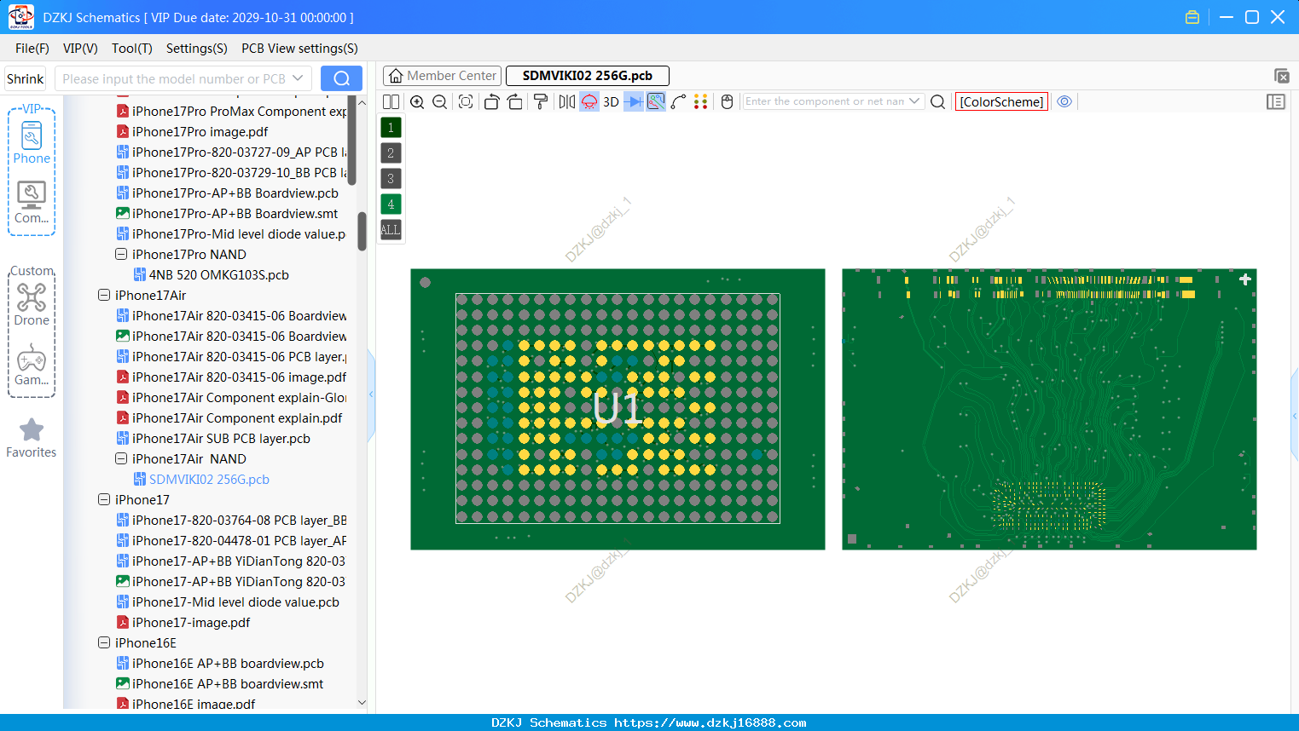Viewport: 1299px width, 731px height.
Task: Select the paint roller format icon
Action: click(x=541, y=102)
